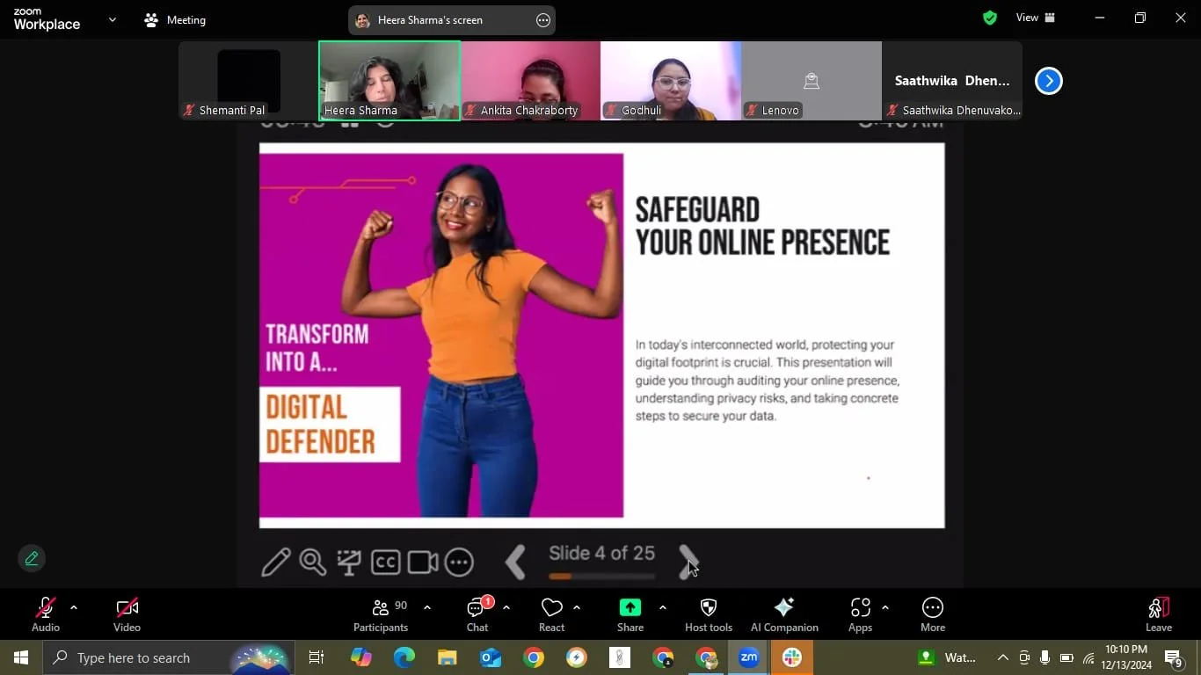1201x675 pixels.
Task: Open the Participants panel
Action: tap(381, 614)
